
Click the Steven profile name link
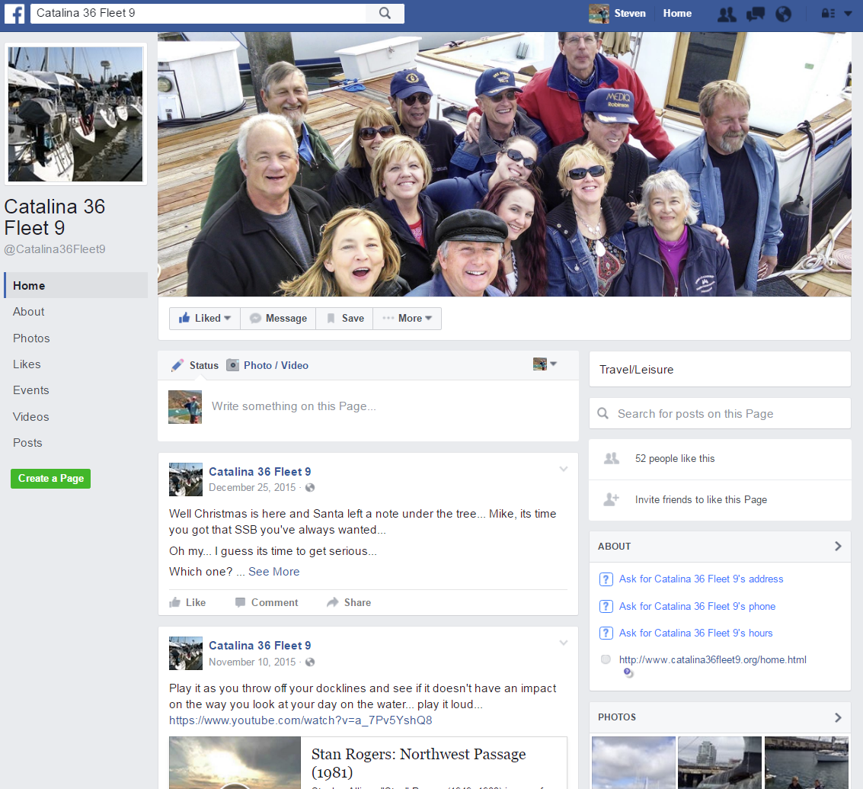point(630,13)
